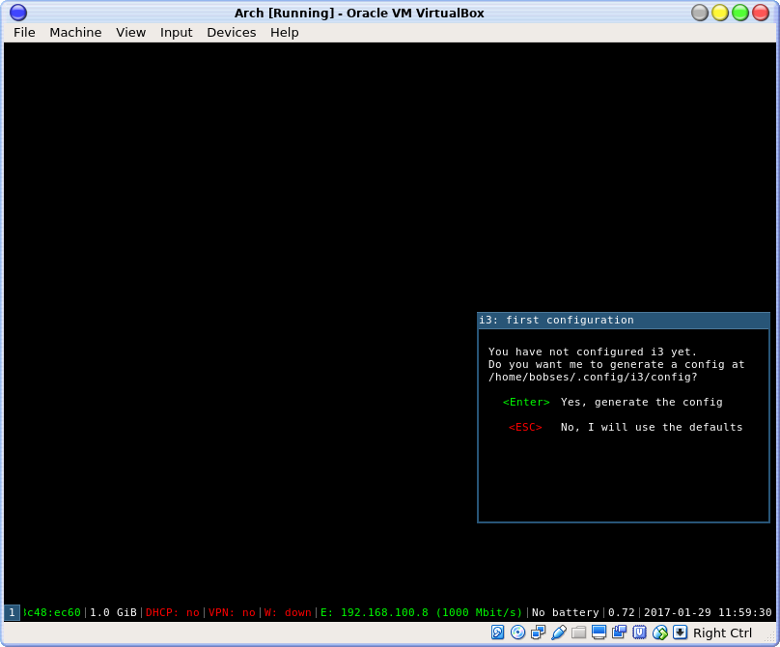Open the Help menu

coord(285,33)
